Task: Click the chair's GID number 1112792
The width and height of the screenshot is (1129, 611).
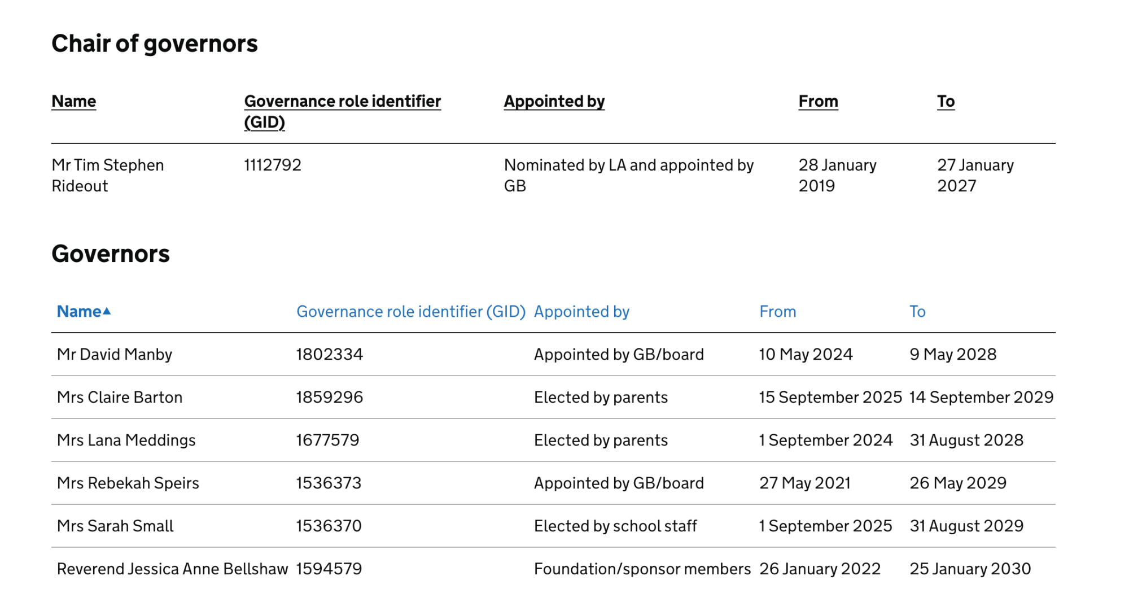Action: click(272, 165)
